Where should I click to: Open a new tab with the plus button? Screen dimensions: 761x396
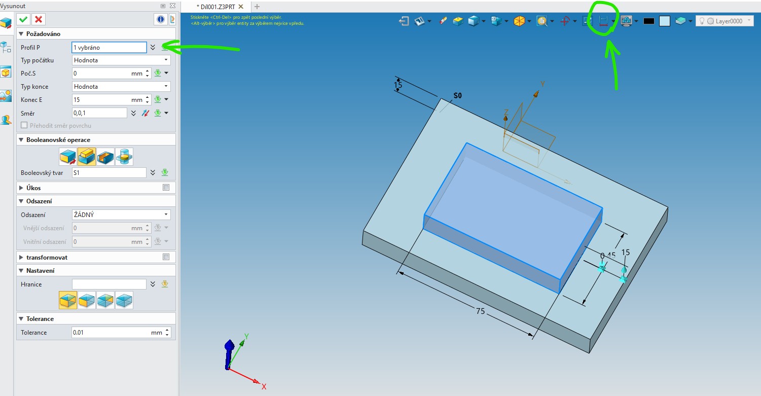257,7
